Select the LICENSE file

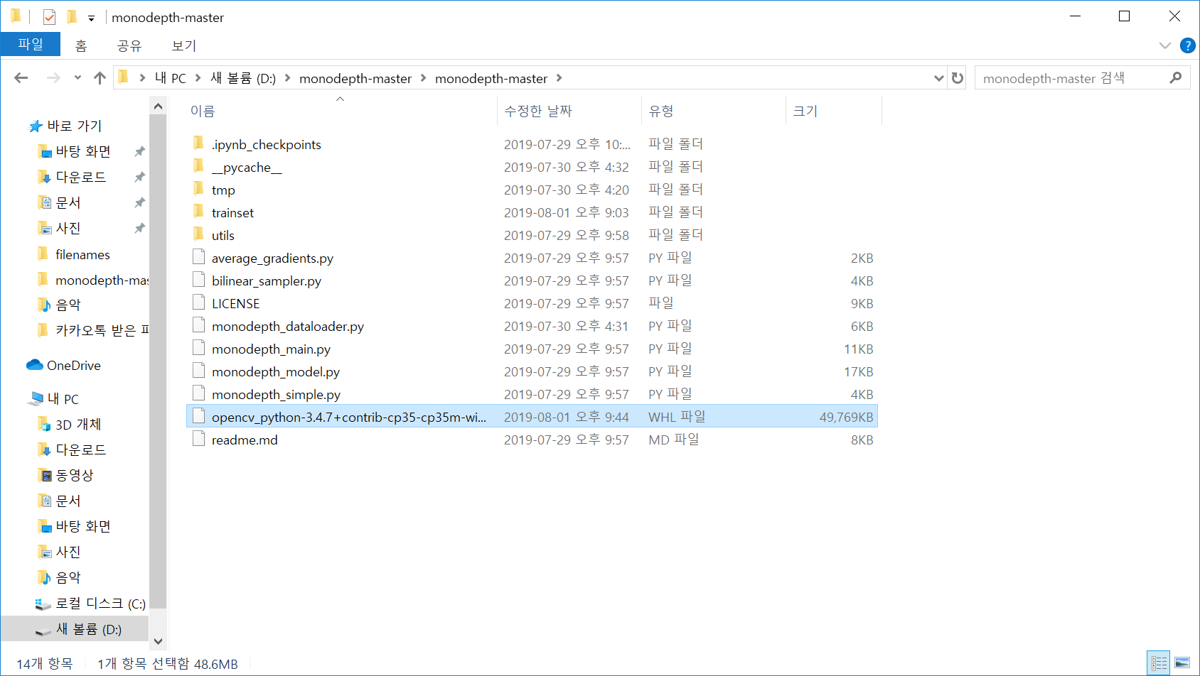click(x=235, y=304)
